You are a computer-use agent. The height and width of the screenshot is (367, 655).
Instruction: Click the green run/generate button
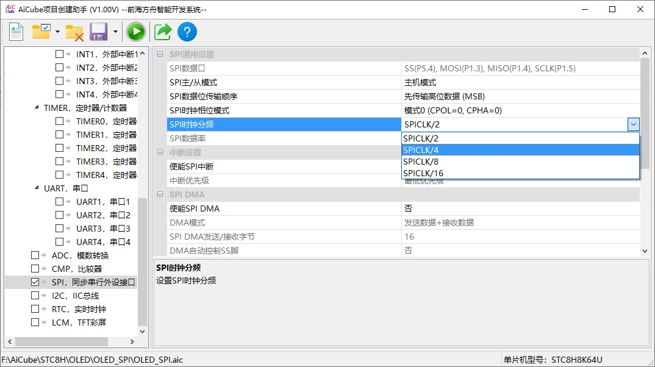tap(136, 32)
